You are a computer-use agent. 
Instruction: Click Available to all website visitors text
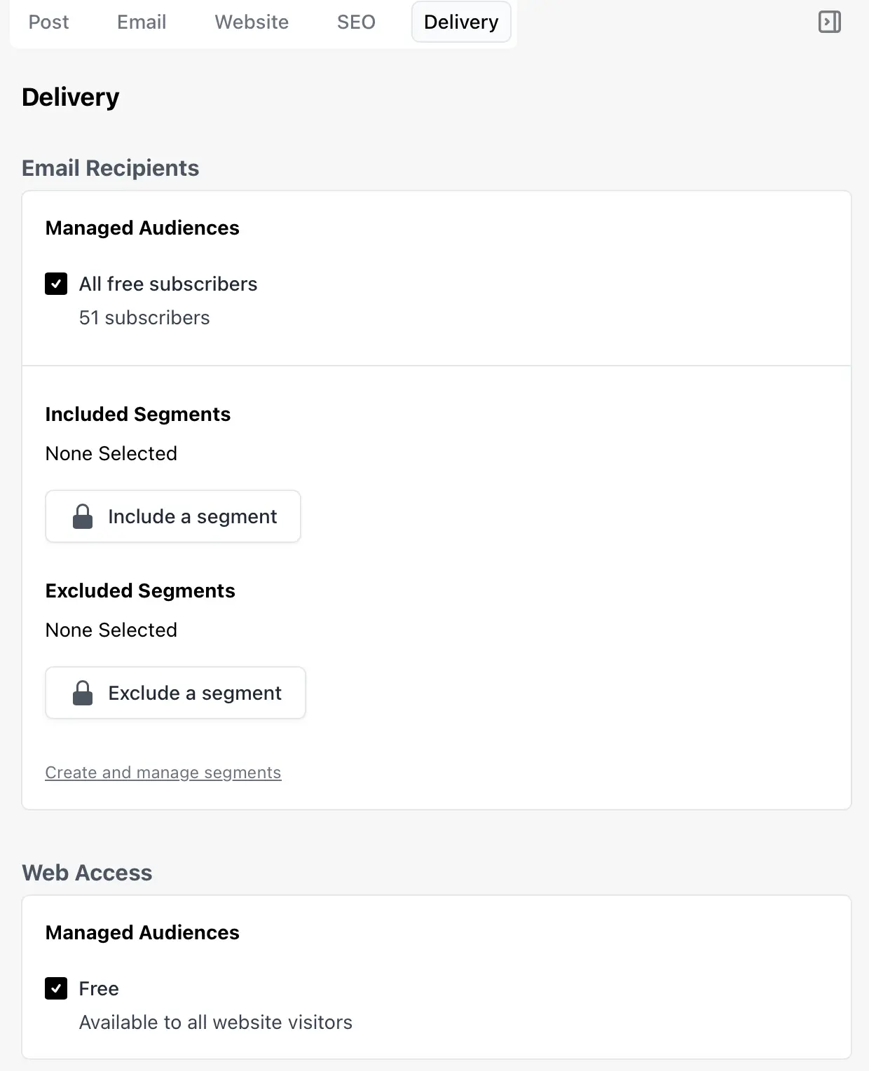[x=216, y=1022]
